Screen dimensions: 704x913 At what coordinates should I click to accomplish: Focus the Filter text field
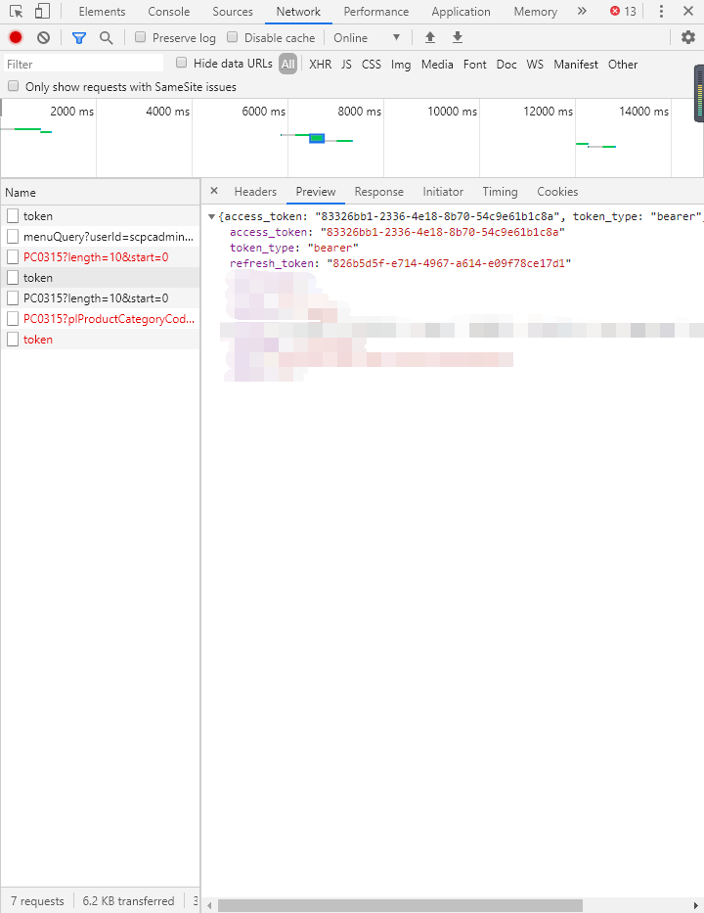pos(84,64)
